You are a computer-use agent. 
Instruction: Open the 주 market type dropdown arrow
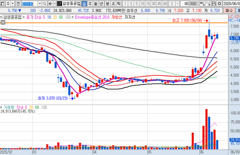pos(13,4)
